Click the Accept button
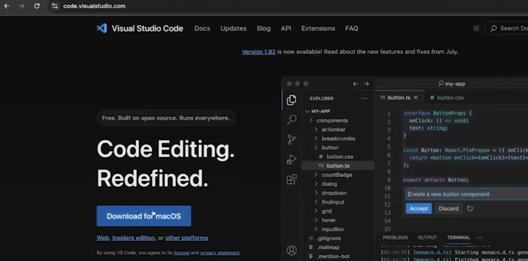528x261 pixels. click(x=419, y=208)
